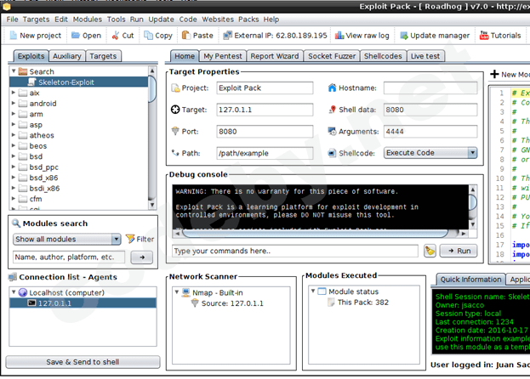Click the Paste clipboard icon
Viewport: 530px width, 379px height.
[x=185, y=36]
